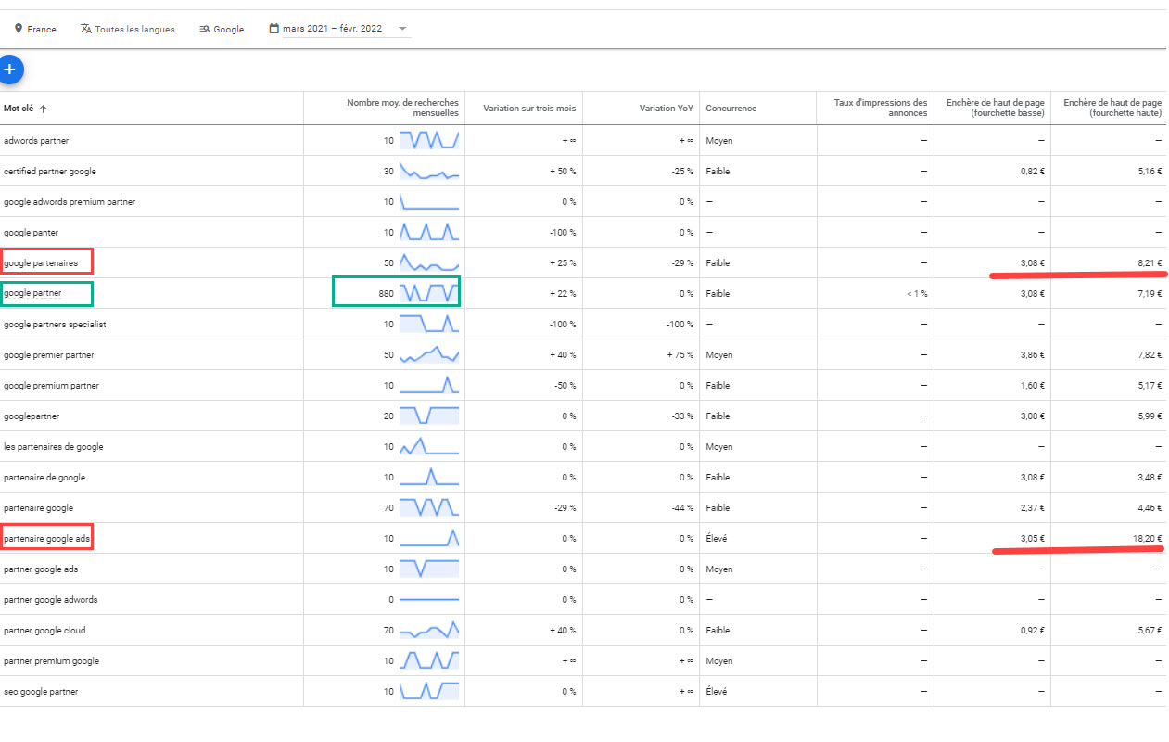
Task: Click the 18,20 € high bid value
Action: (1147, 538)
